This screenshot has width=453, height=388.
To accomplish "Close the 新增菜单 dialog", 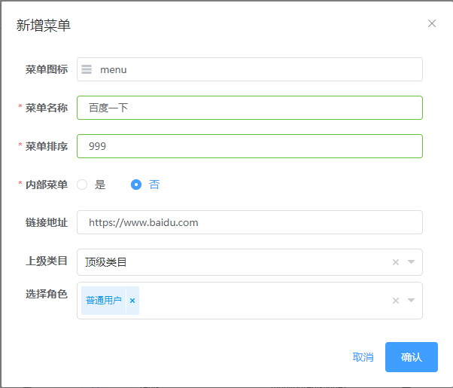I will [432, 23].
